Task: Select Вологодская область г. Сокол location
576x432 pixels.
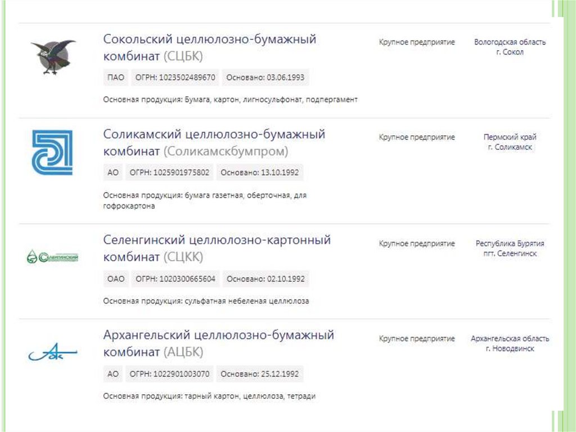Action: click(x=510, y=47)
